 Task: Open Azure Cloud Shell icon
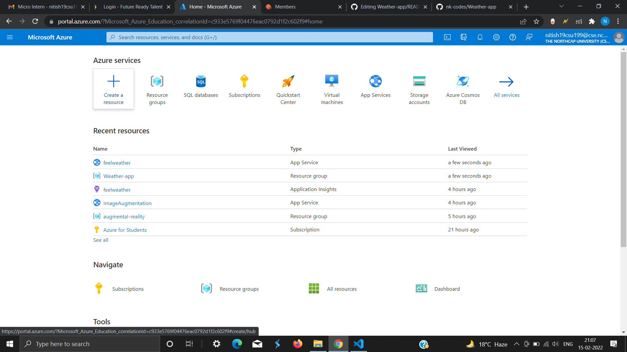coord(447,37)
